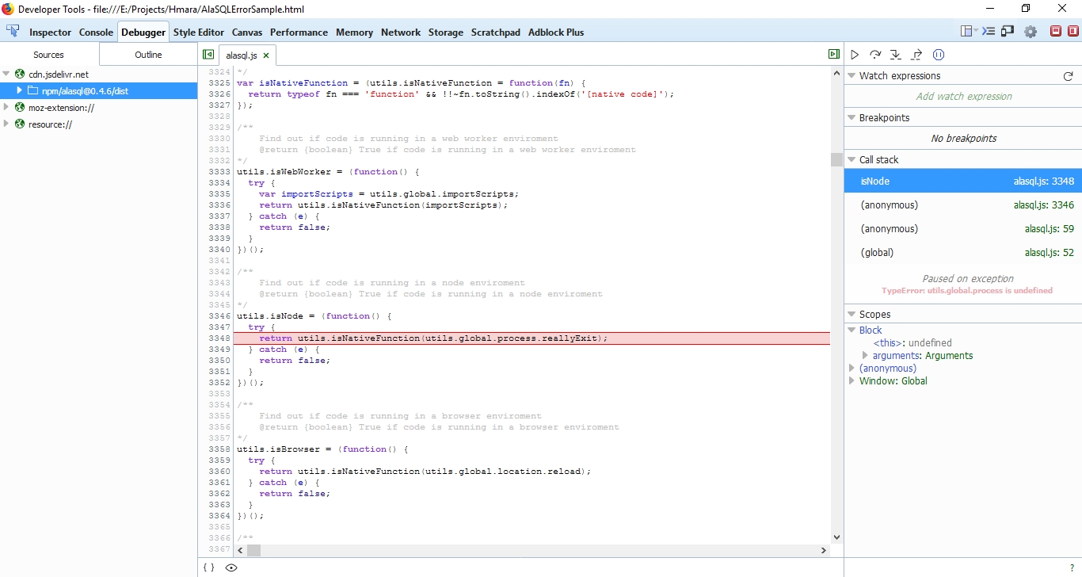Expand the Window: Global scope

coord(853,380)
